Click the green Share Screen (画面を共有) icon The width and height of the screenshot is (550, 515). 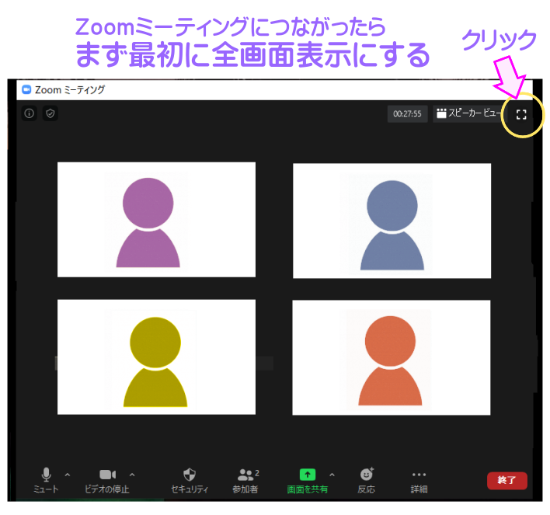[308, 475]
